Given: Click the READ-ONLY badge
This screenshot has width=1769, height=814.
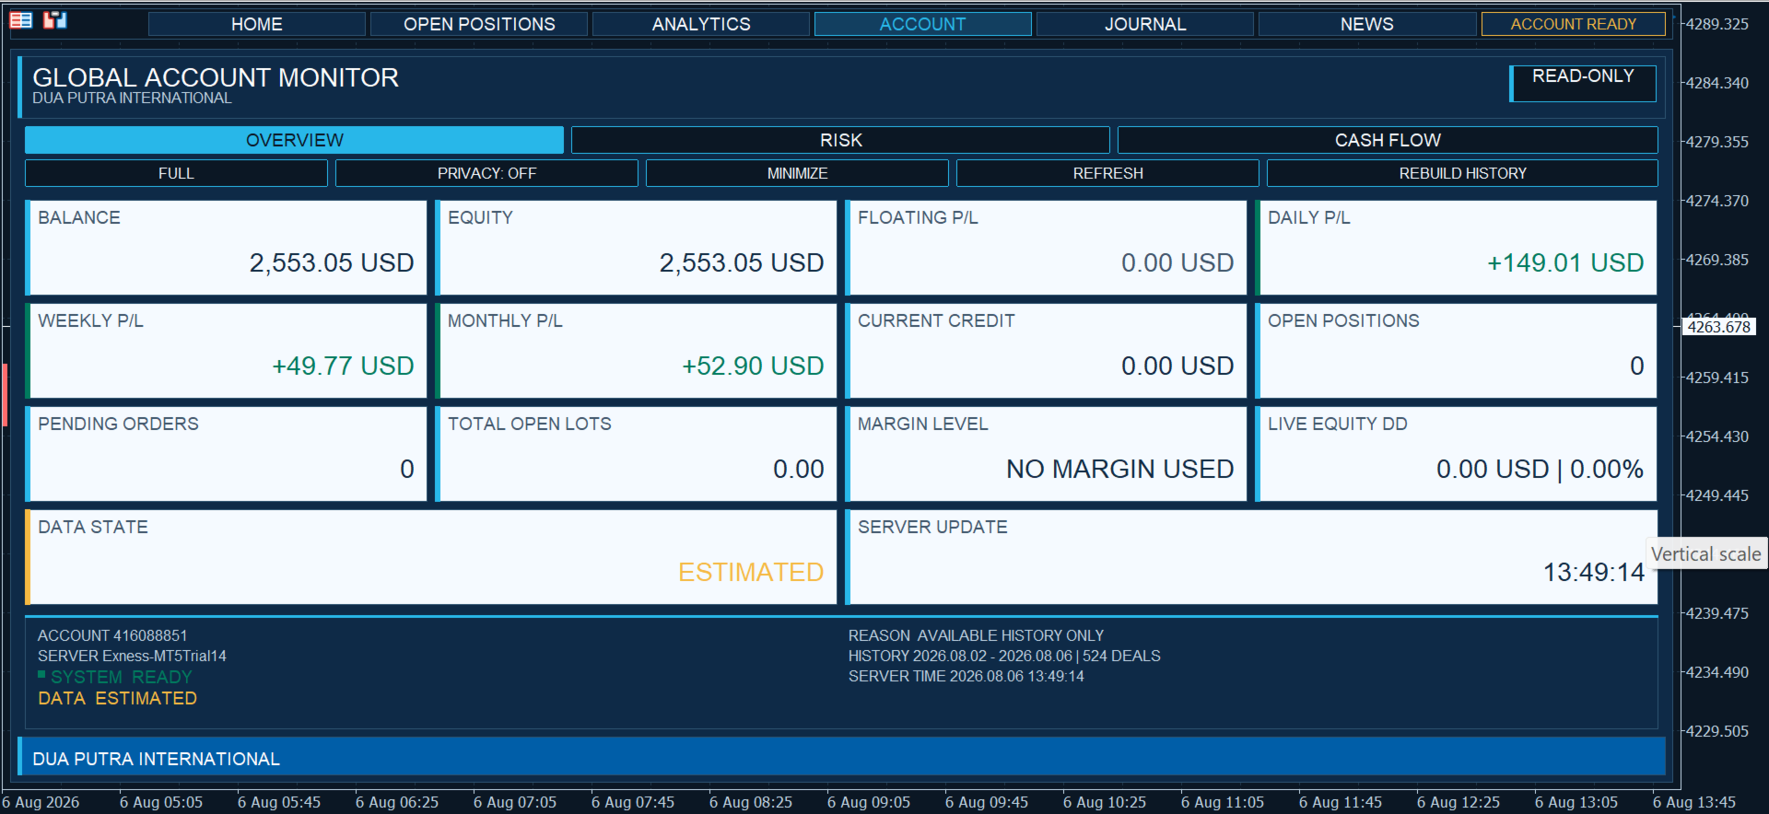Looking at the screenshot, I should pyautogui.click(x=1583, y=83).
